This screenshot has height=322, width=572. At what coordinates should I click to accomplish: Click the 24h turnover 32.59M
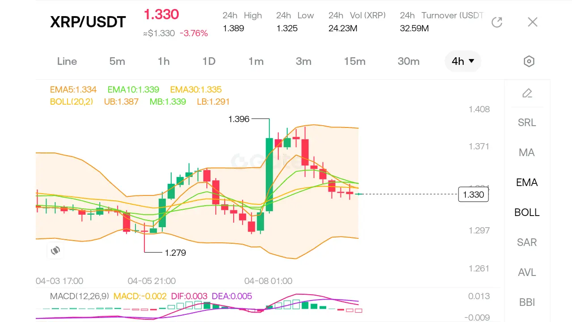click(414, 29)
